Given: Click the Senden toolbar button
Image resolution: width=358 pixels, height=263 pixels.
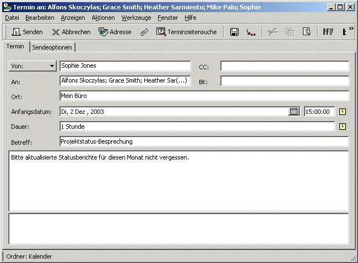Looking at the screenshot, I should coord(27,32).
